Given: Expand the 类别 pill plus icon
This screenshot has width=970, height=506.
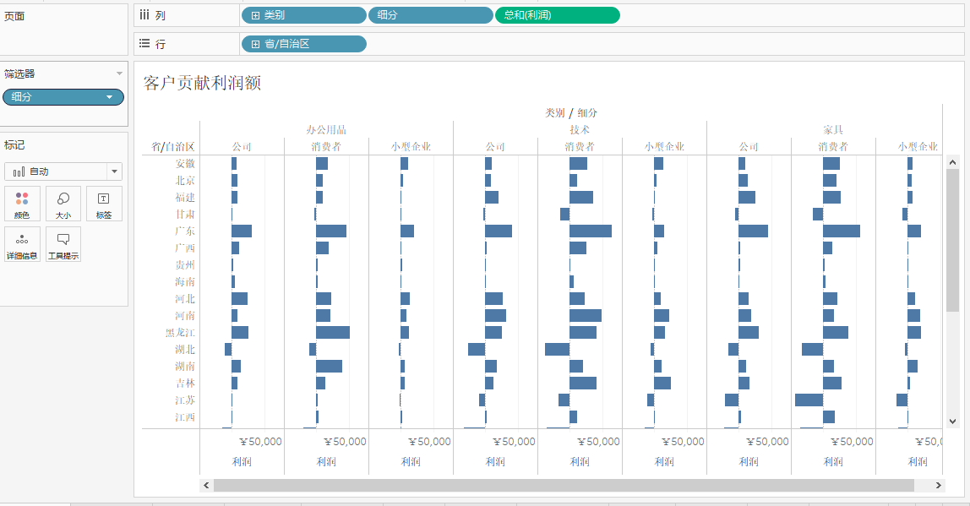Looking at the screenshot, I should click(255, 15).
